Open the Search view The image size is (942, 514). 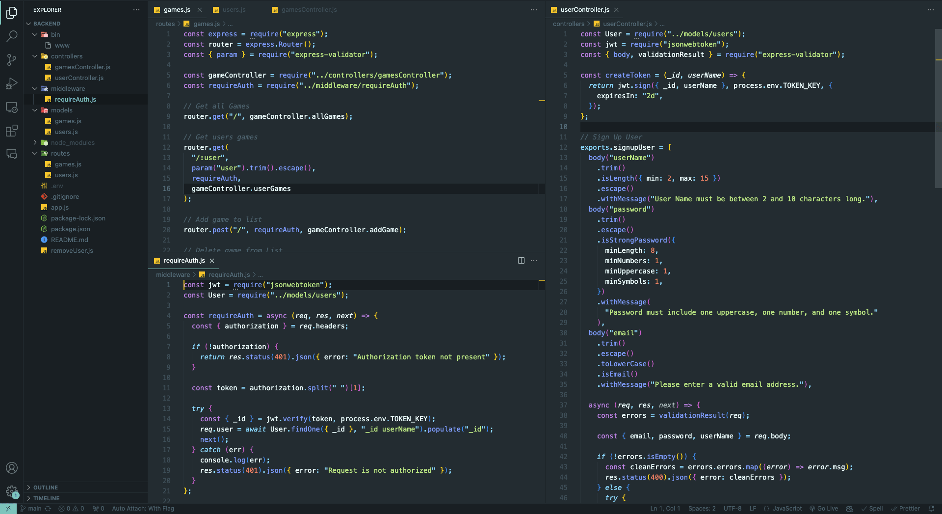tap(12, 36)
